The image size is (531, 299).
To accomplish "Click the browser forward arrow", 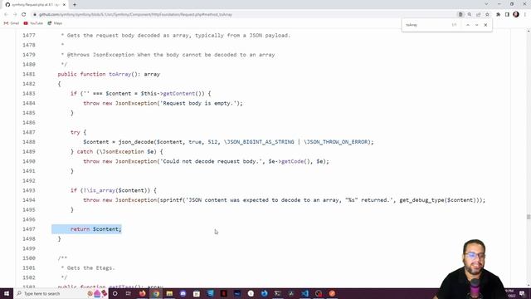I will coord(15,15).
